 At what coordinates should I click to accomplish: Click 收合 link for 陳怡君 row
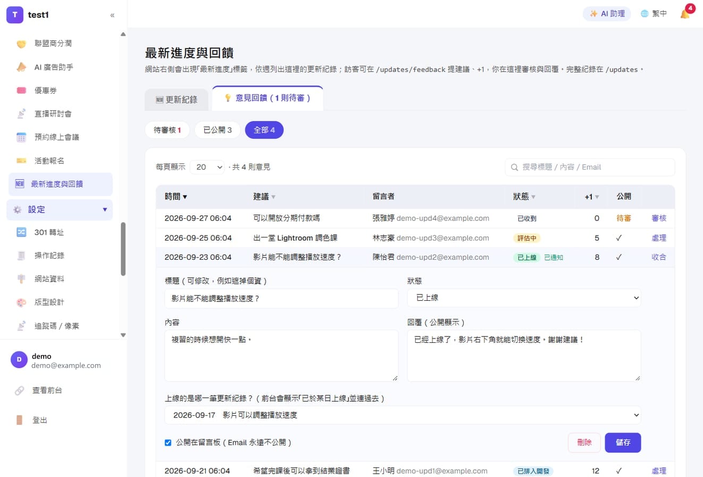pos(659,257)
